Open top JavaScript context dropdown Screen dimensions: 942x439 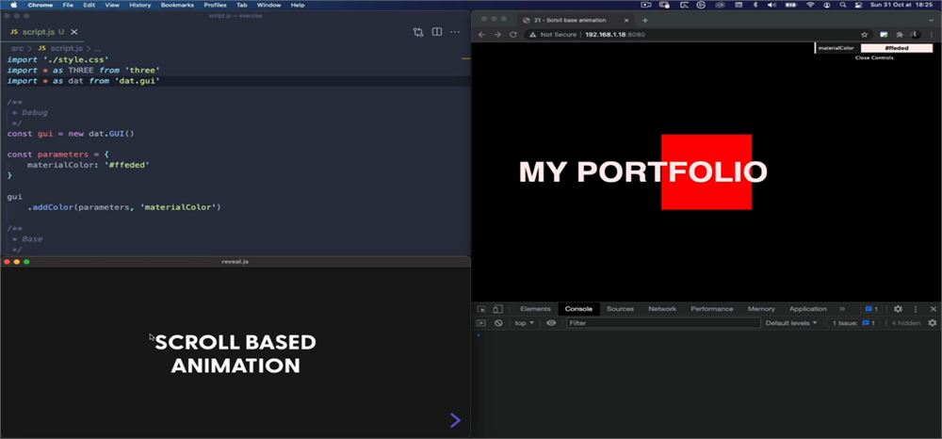[524, 323]
